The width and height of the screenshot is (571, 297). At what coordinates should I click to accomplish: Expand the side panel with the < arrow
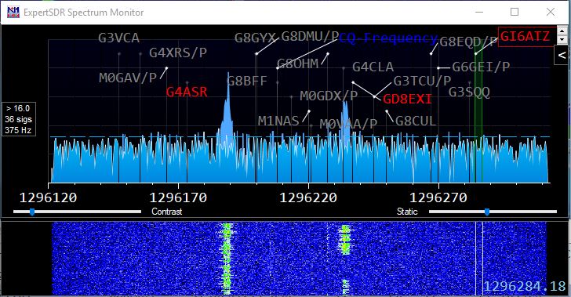click(562, 56)
